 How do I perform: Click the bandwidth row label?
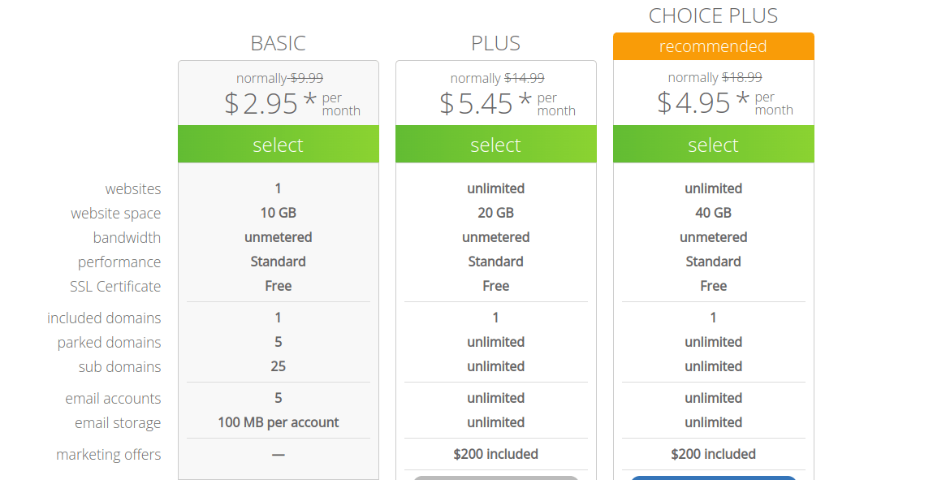tap(127, 237)
